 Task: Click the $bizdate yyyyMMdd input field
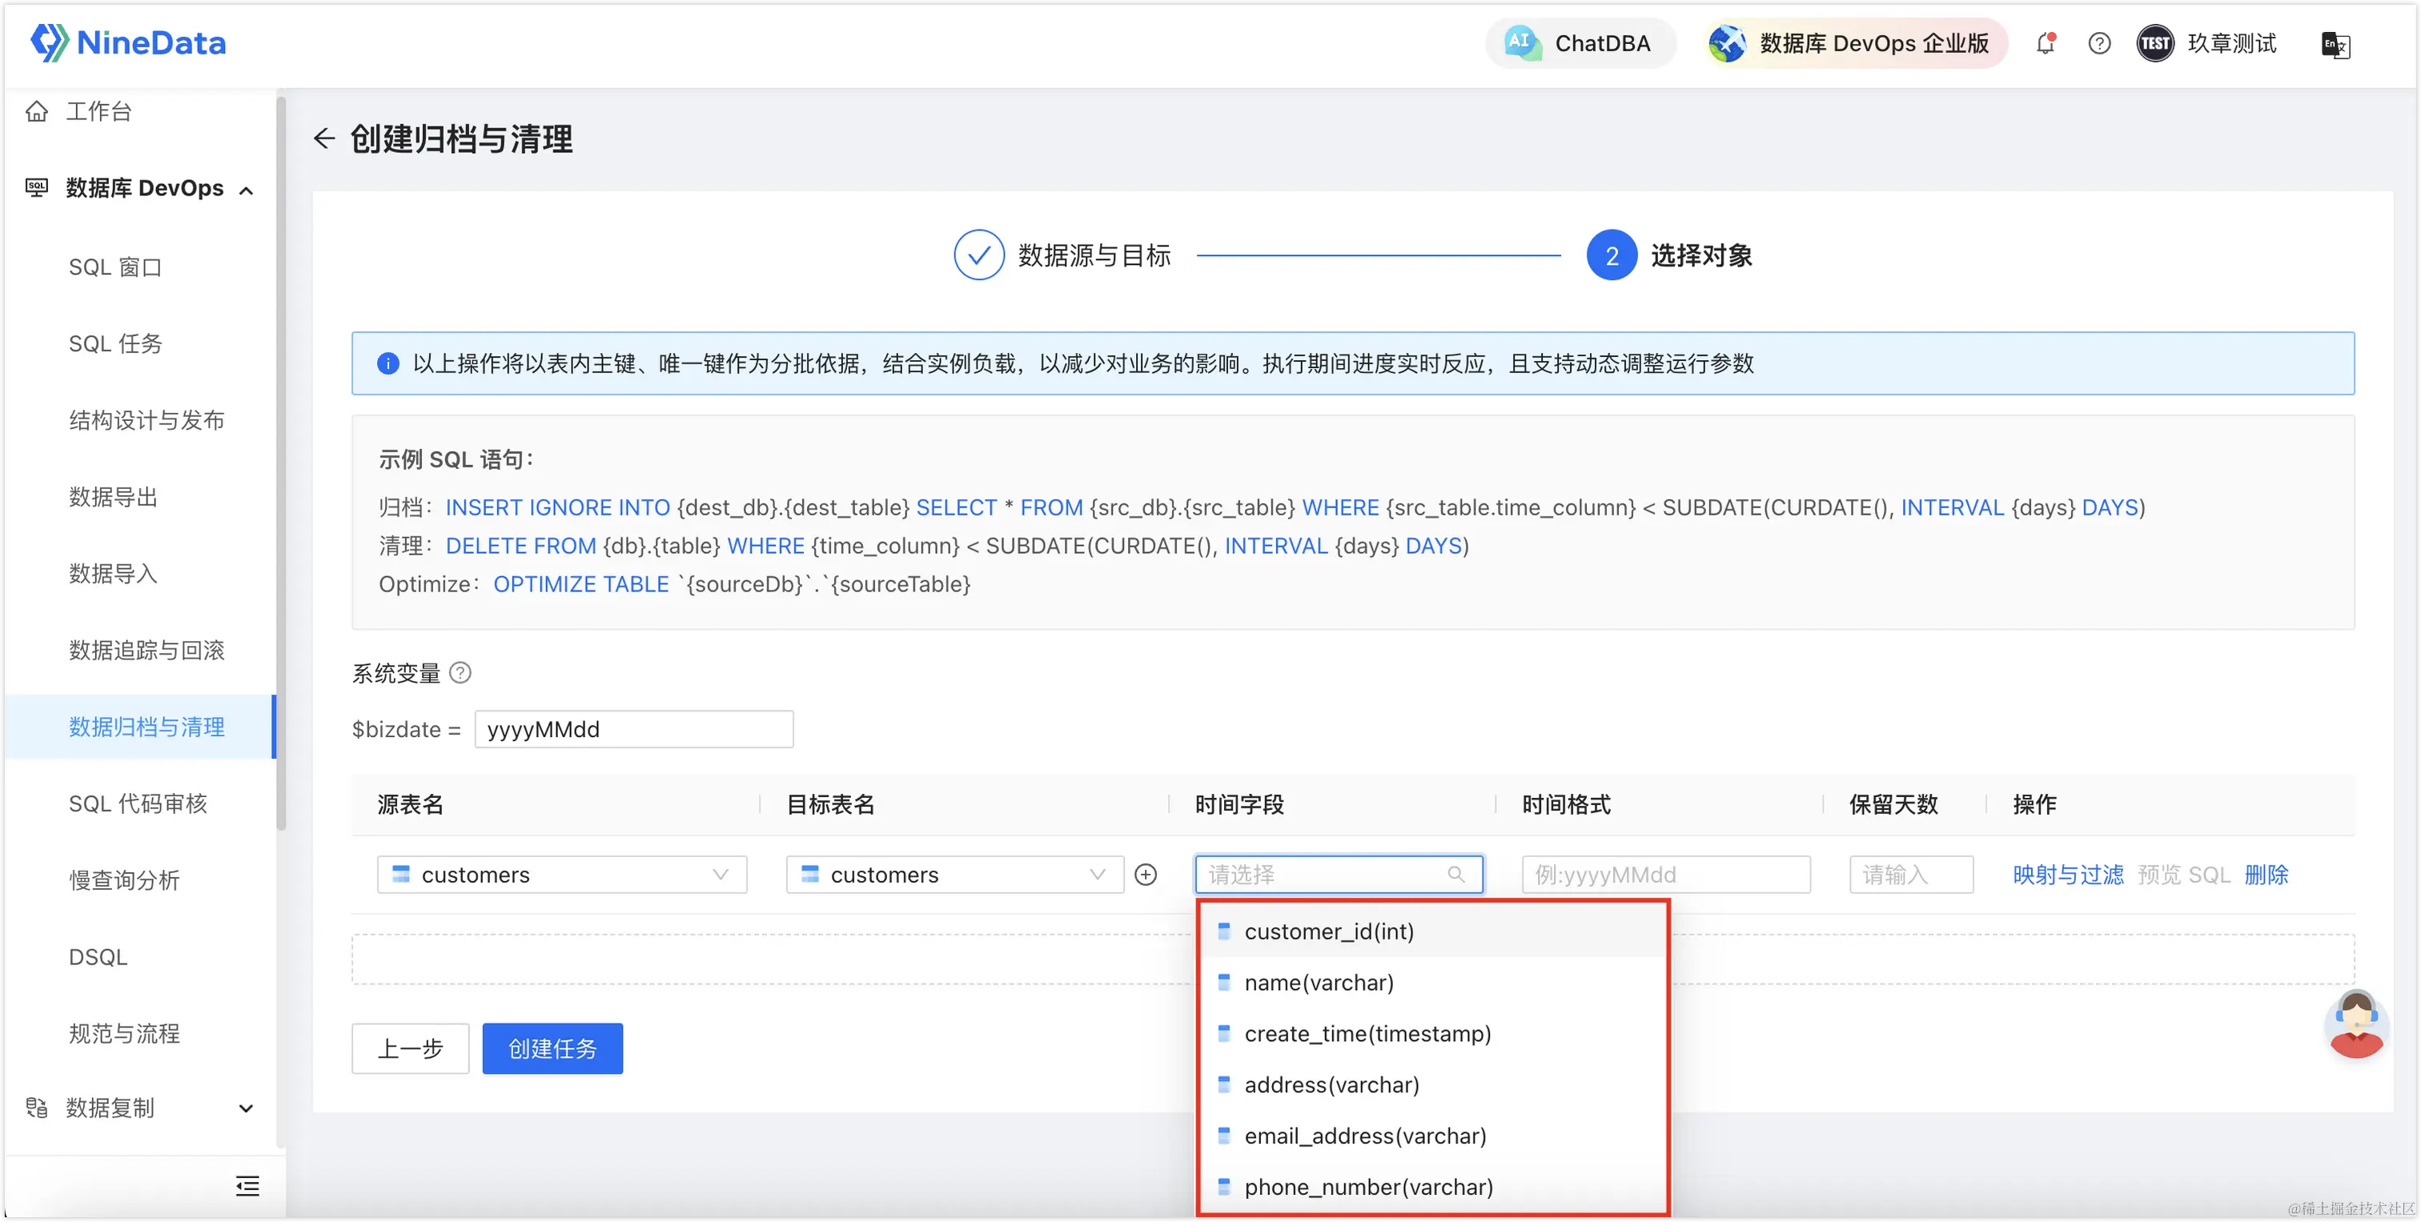click(x=633, y=729)
